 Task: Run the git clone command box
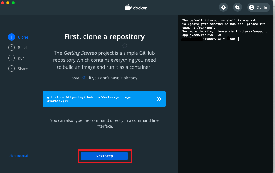coord(104,99)
